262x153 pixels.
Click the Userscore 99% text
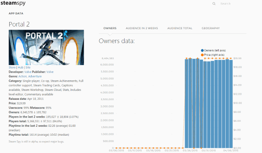click(x=19, y=108)
